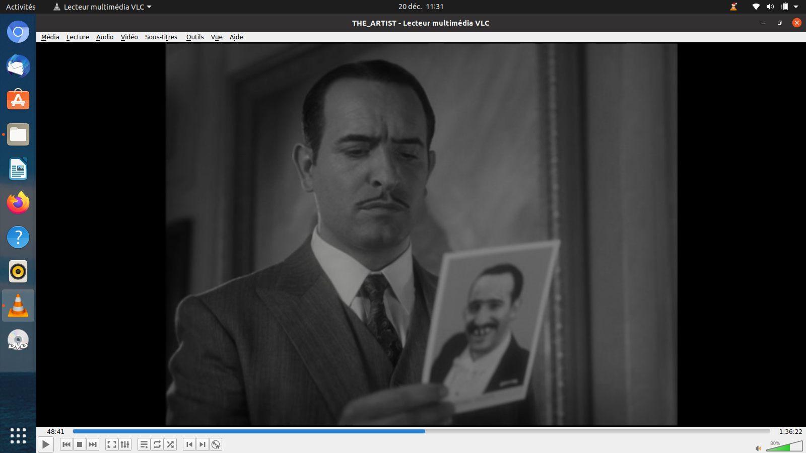This screenshot has height=453, width=806.
Task: Expand the system status menu arrow
Action: click(796, 7)
